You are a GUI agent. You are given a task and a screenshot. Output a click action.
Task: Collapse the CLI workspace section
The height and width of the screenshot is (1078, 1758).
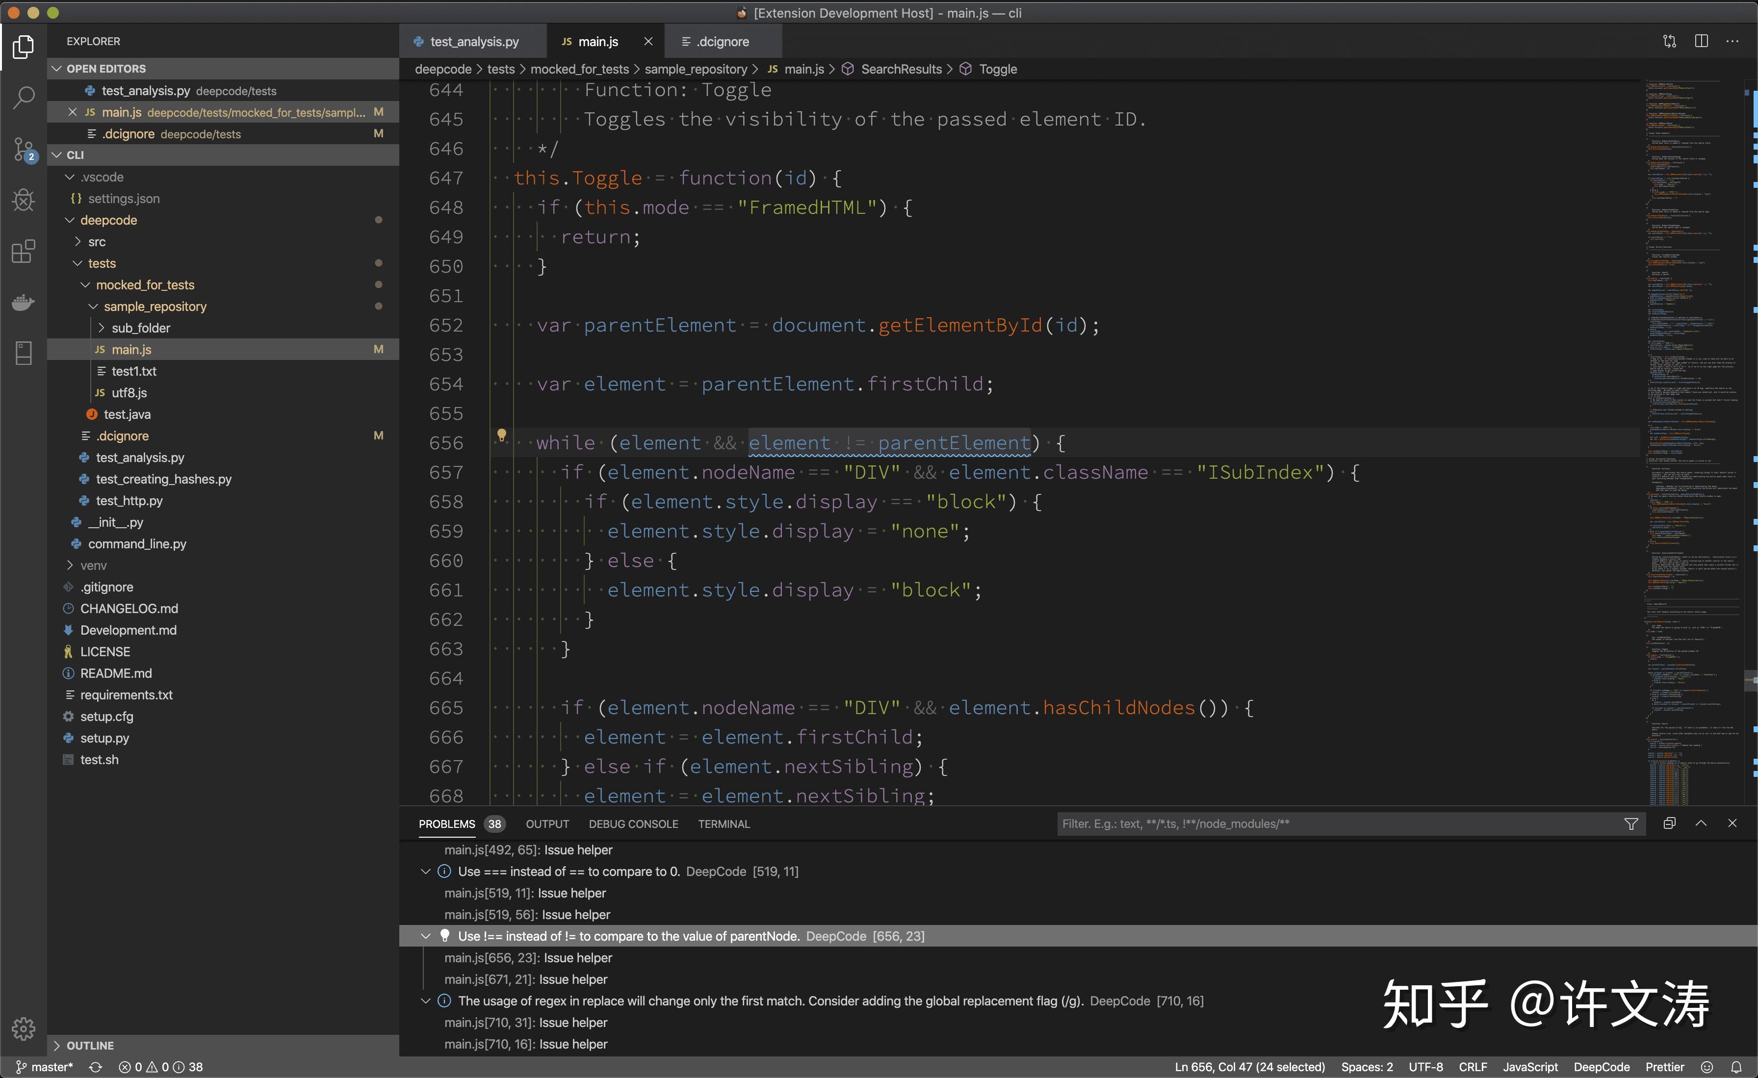coord(57,155)
